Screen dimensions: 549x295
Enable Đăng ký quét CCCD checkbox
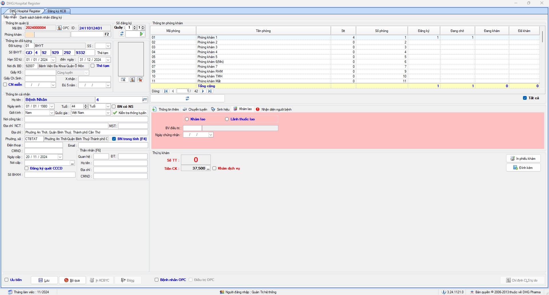pos(27,168)
